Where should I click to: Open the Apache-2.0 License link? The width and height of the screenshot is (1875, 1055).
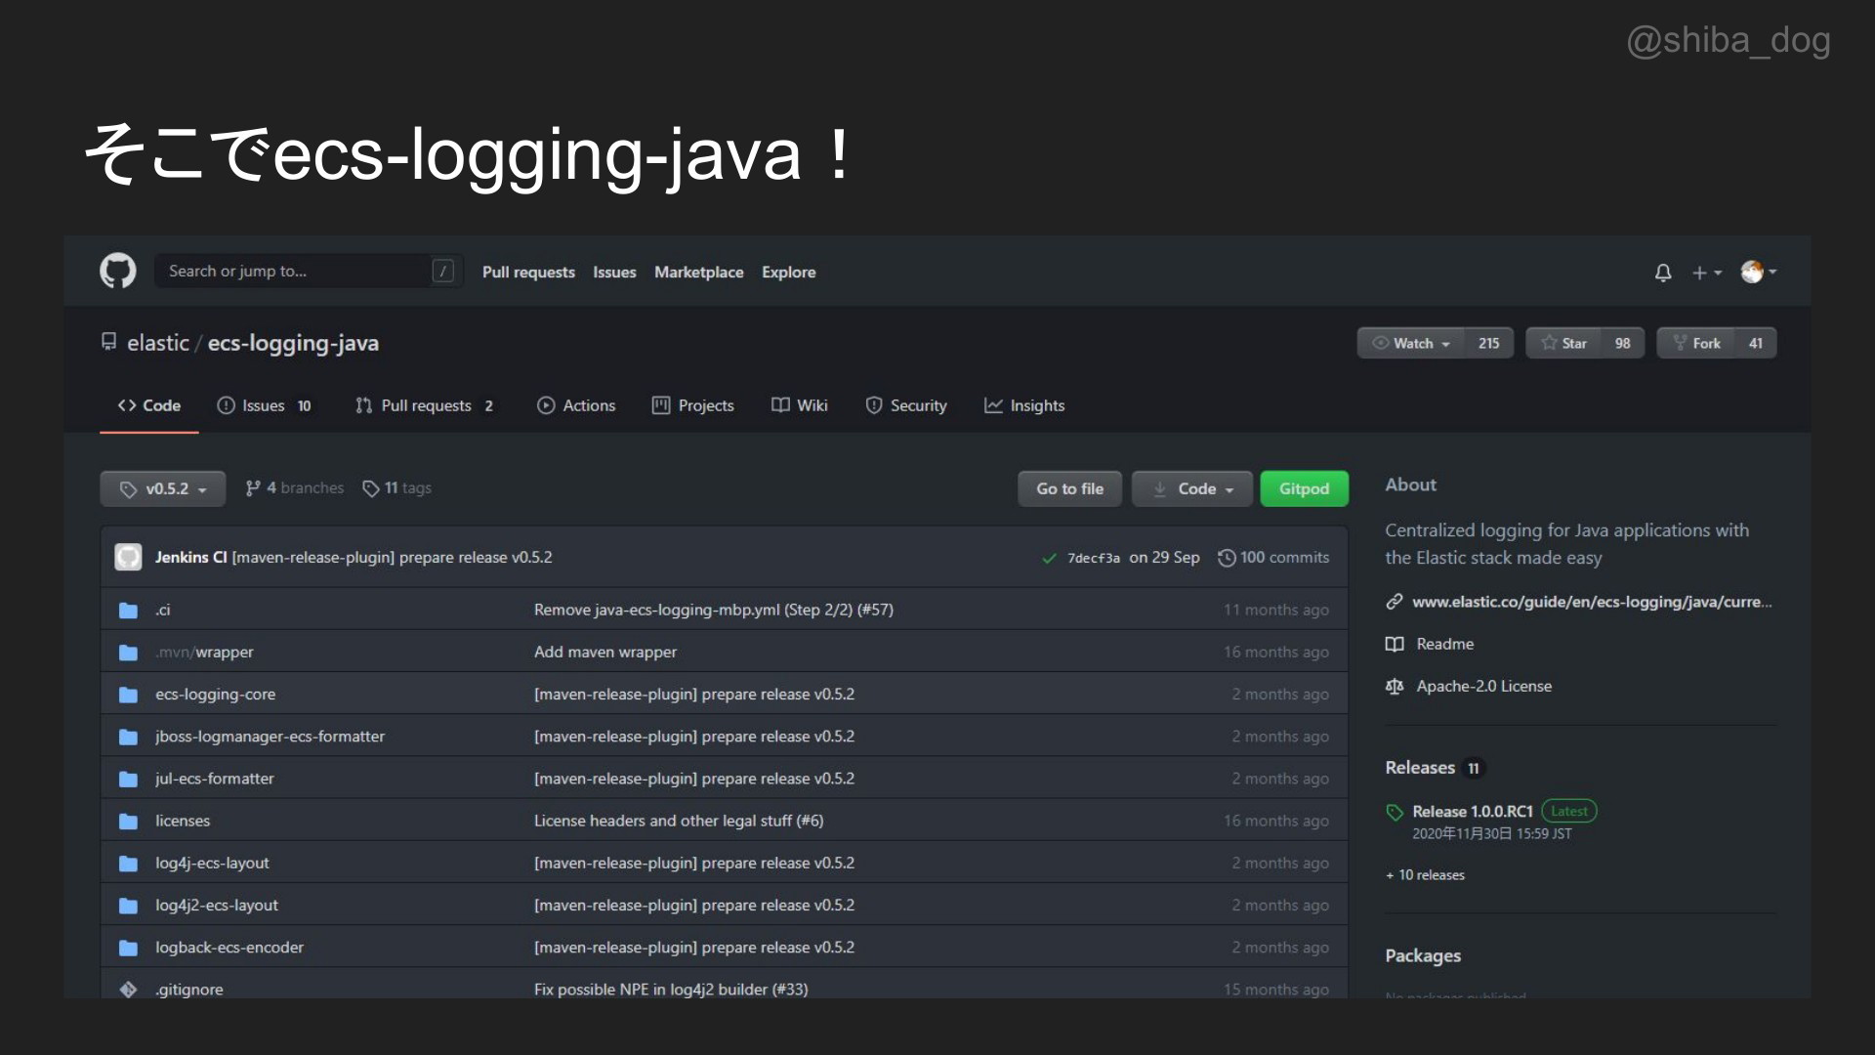1483,686
